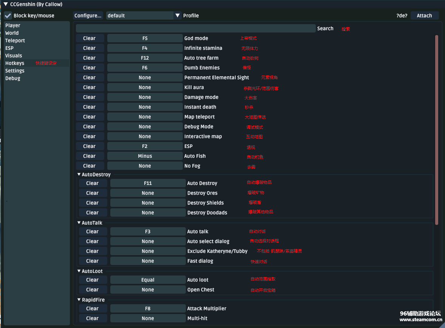Clear the Auto Fish hotkey
Image resolution: width=445 pixels, height=328 pixels.
coord(90,156)
